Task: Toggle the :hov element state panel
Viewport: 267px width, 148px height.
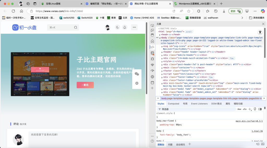Action: point(239,109)
